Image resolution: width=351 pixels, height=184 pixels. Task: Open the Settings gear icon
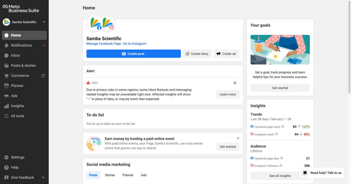click(6, 157)
